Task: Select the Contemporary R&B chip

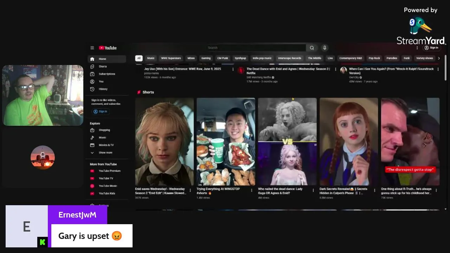Action: [x=351, y=58]
